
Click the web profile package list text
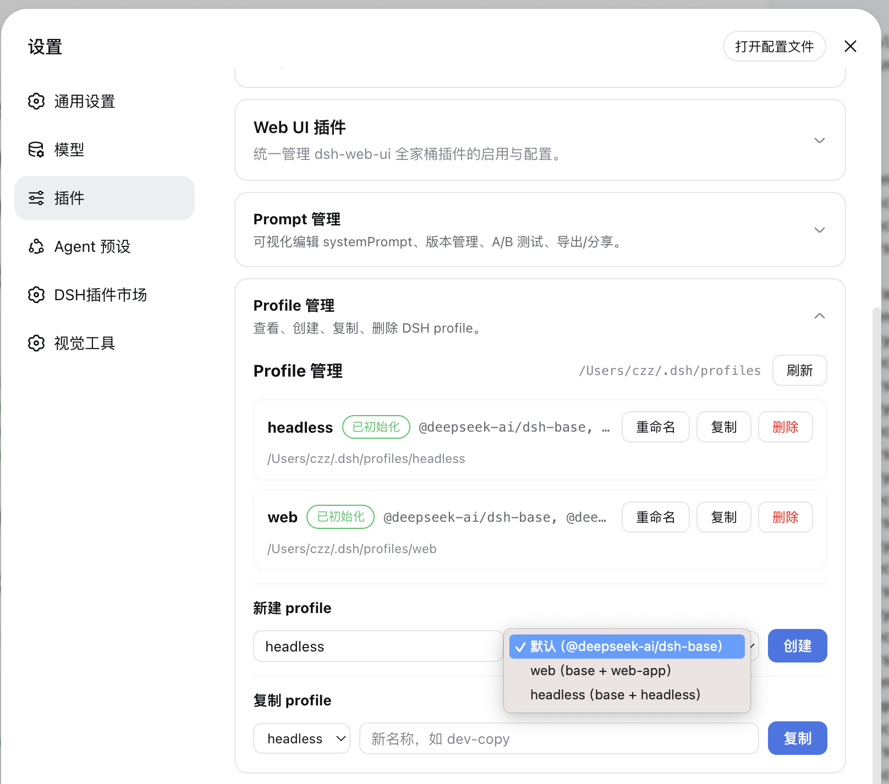click(495, 517)
